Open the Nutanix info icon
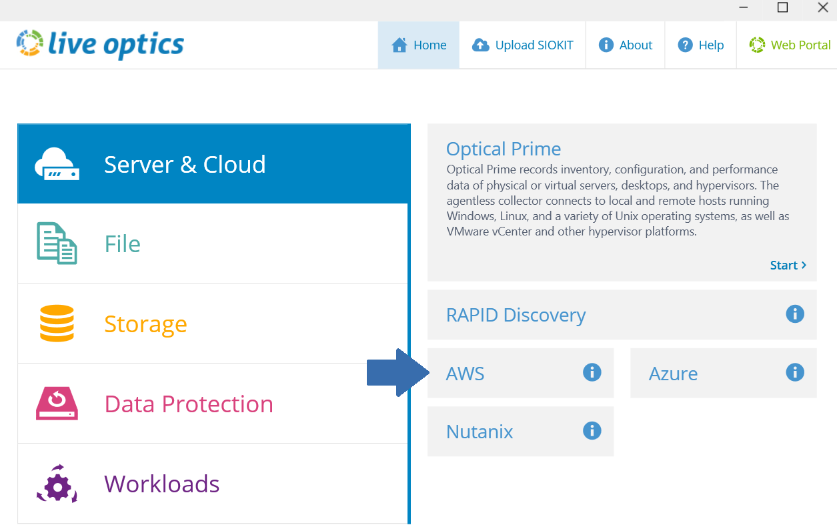837x531 pixels. [591, 431]
